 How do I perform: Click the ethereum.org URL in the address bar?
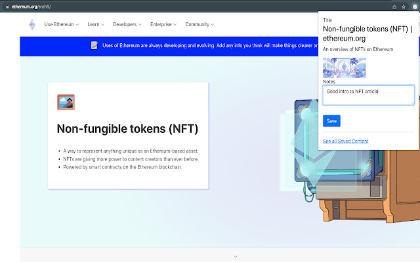(31, 7)
